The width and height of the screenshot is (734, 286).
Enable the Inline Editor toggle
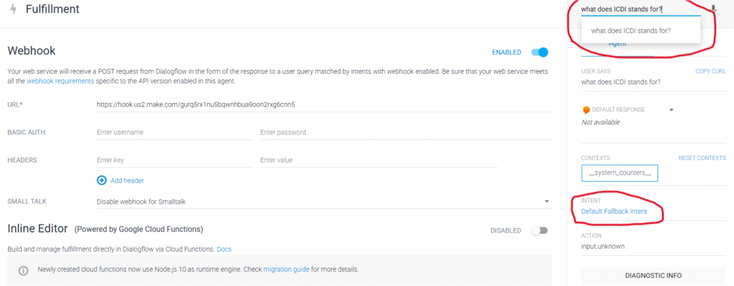click(539, 230)
